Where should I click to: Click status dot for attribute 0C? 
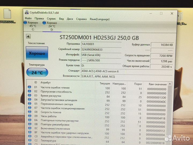click(x=30, y=128)
